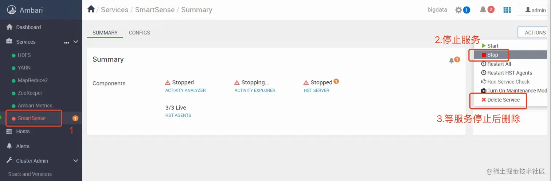551x181 pixels.
Task: Click the Ambari logo icon
Action: click(12, 10)
